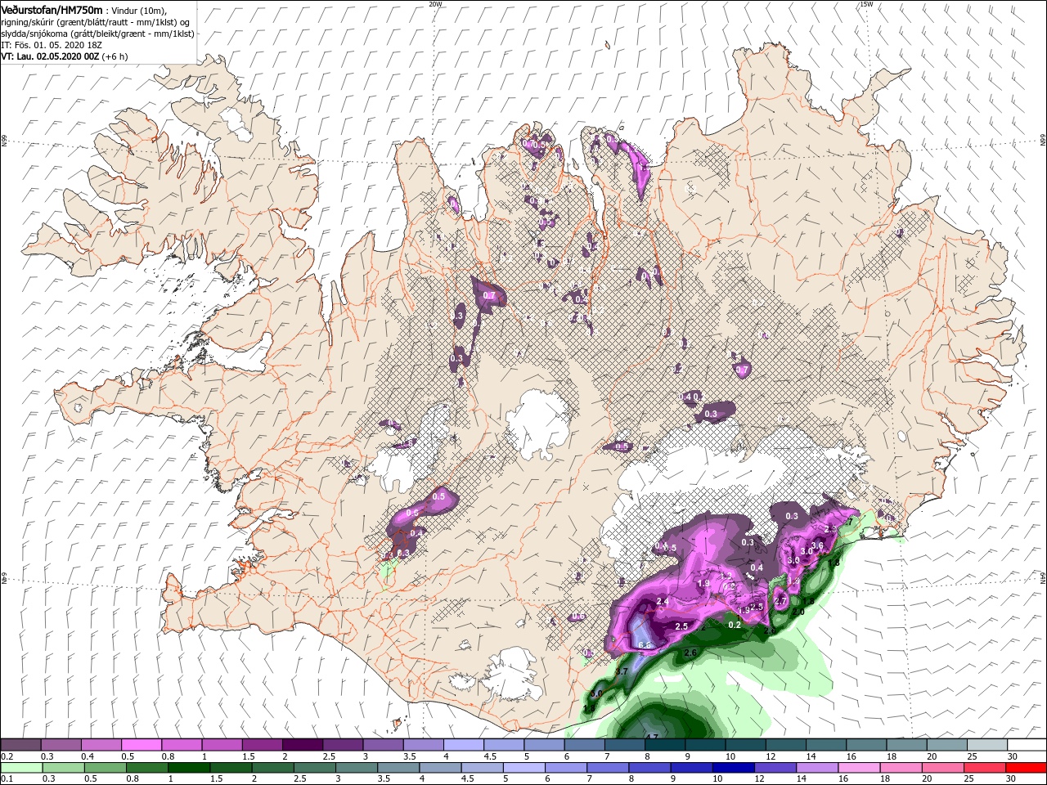Pick the deep blue rain swatch at 10
The width and height of the screenshot is (1047, 785).
732,768
